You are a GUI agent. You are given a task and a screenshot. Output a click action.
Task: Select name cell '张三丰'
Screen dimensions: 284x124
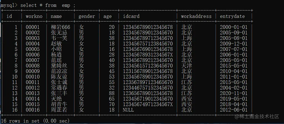pyautogui.click(x=59, y=93)
